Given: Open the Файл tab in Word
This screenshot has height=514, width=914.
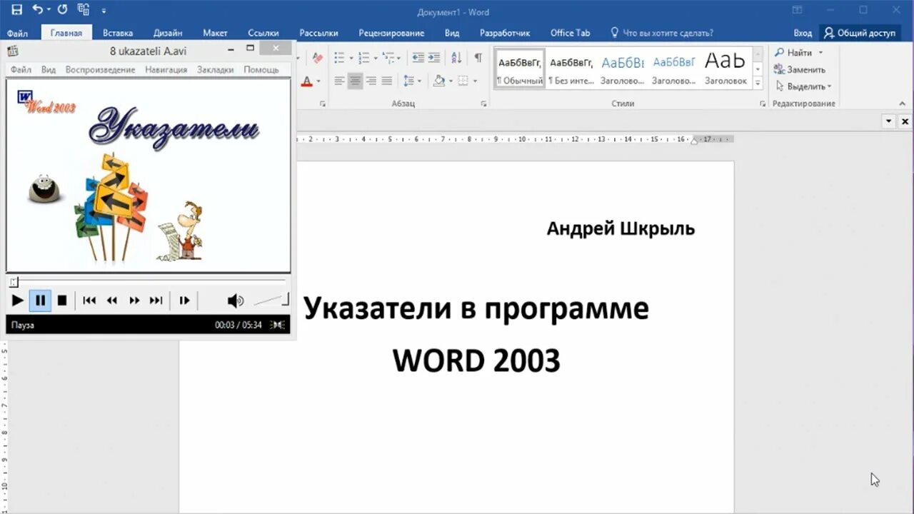Looking at the screenshot, I should 18,33.
